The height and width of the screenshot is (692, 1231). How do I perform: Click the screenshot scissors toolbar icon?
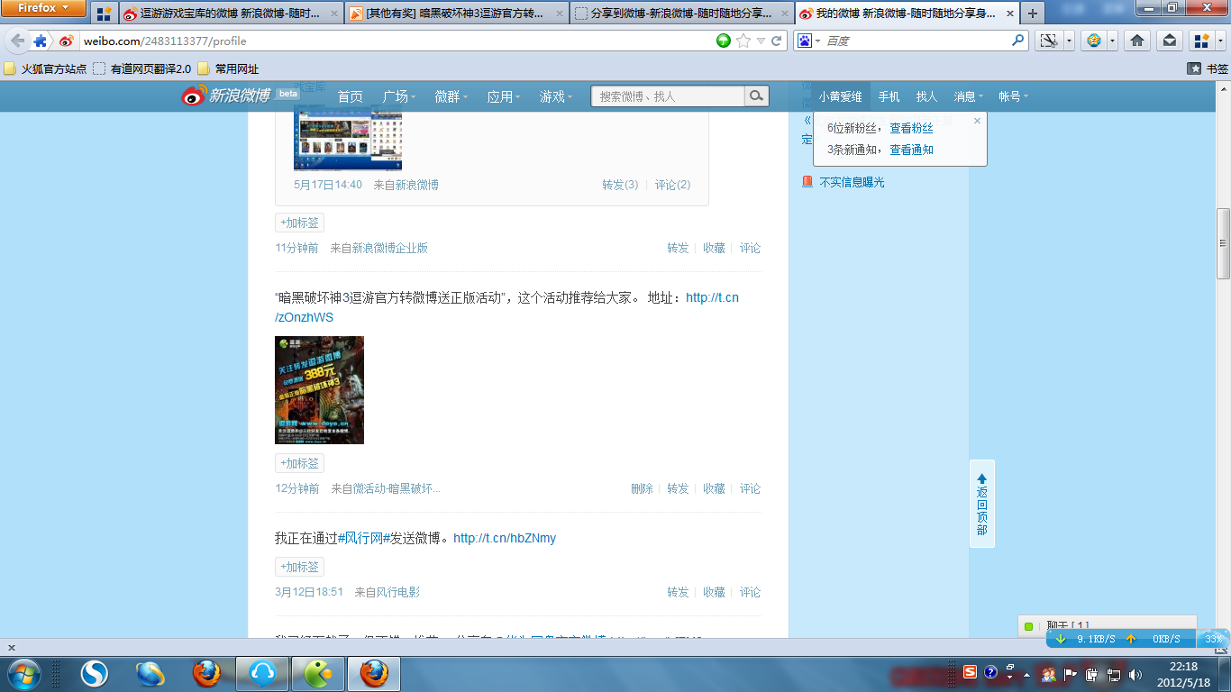1048,41
